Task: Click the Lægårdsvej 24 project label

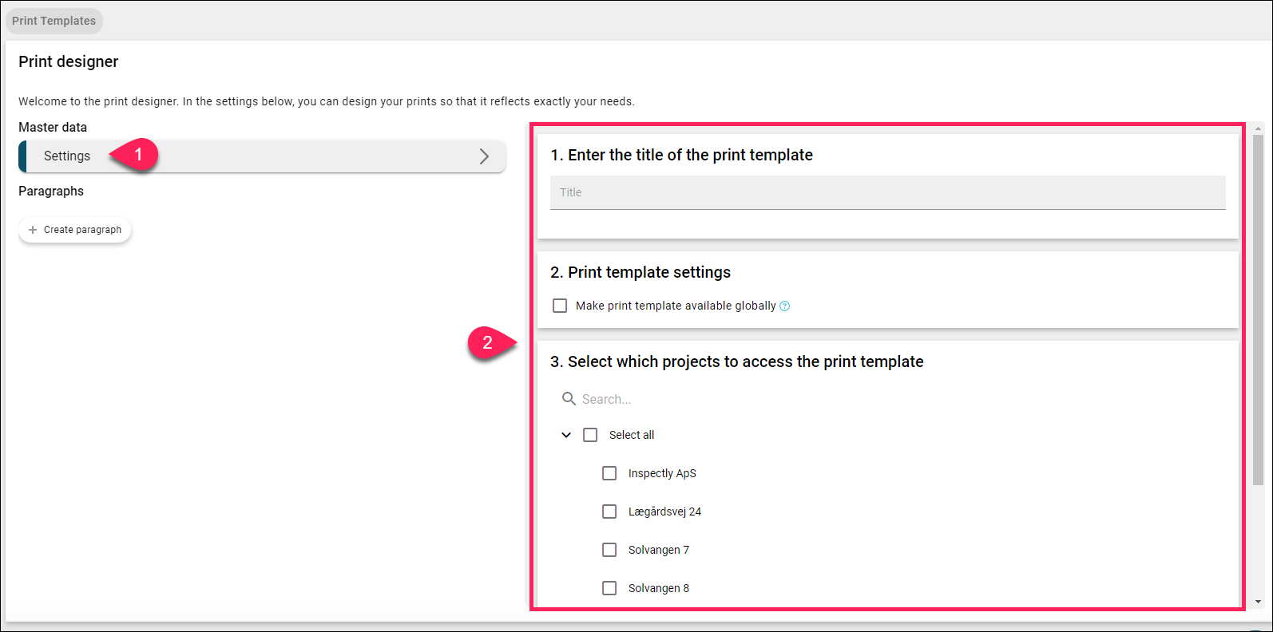Action: click(x=664, y=512)
